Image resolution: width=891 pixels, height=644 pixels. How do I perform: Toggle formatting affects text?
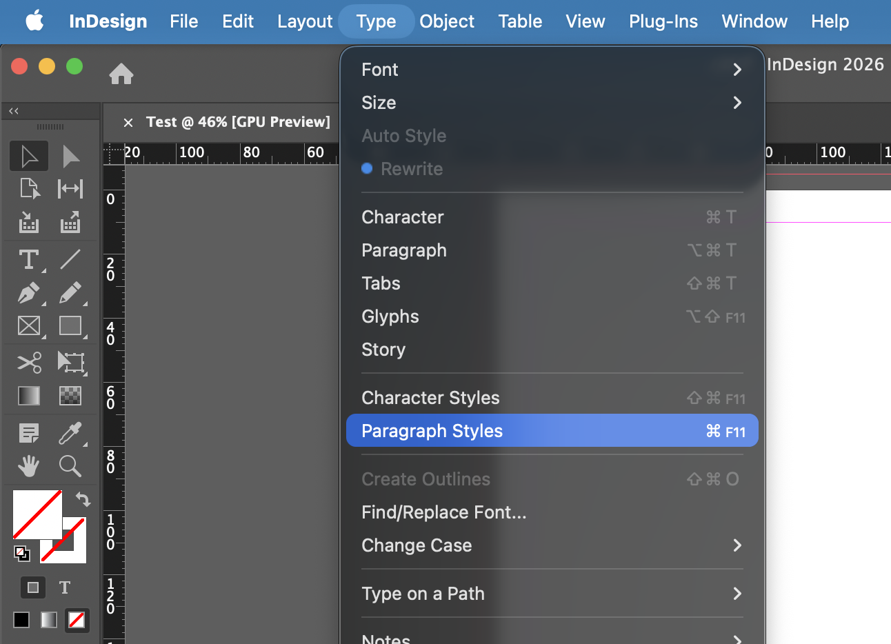coord(65,587)
